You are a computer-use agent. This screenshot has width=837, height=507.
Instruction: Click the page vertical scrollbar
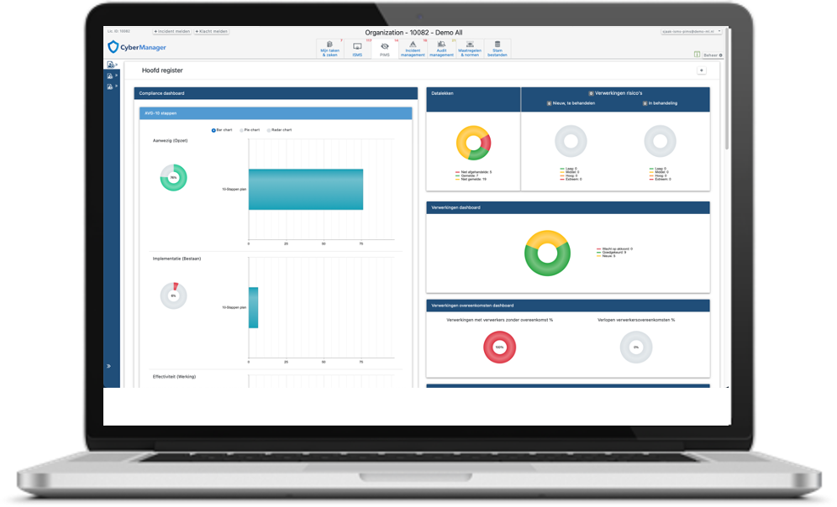click(725, 109)
